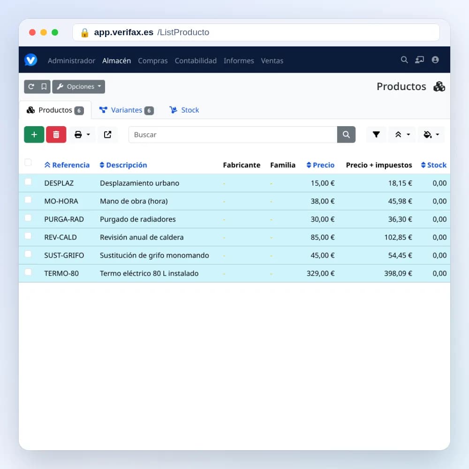469x469 pixels.
Task: Switch to the Variantes tab
Action: pyautogui.click(x=126, y=110)
